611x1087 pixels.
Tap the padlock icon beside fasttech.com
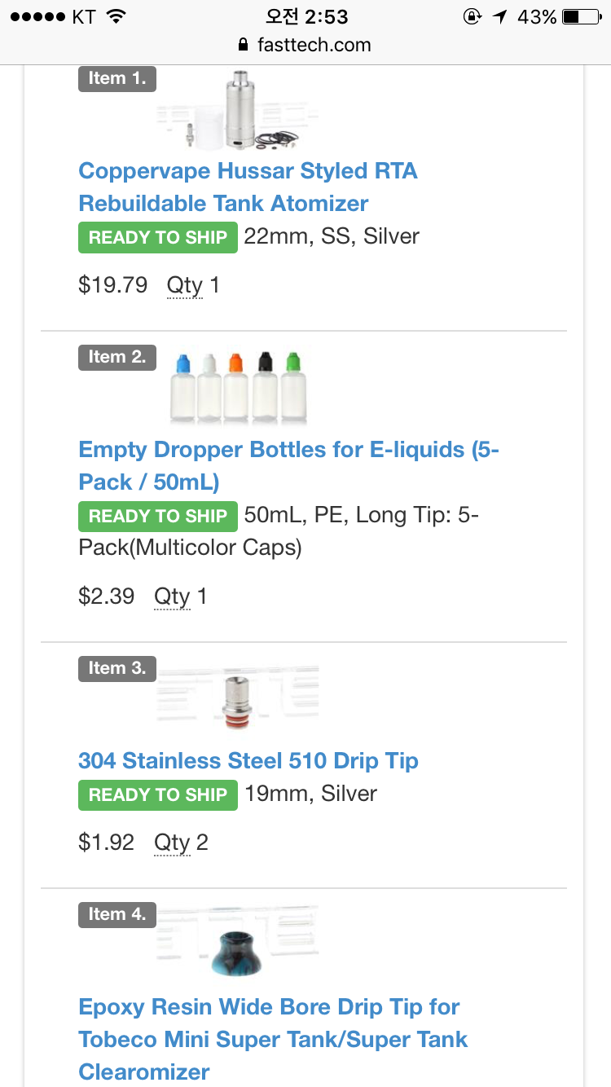click(x=242, y=45)
